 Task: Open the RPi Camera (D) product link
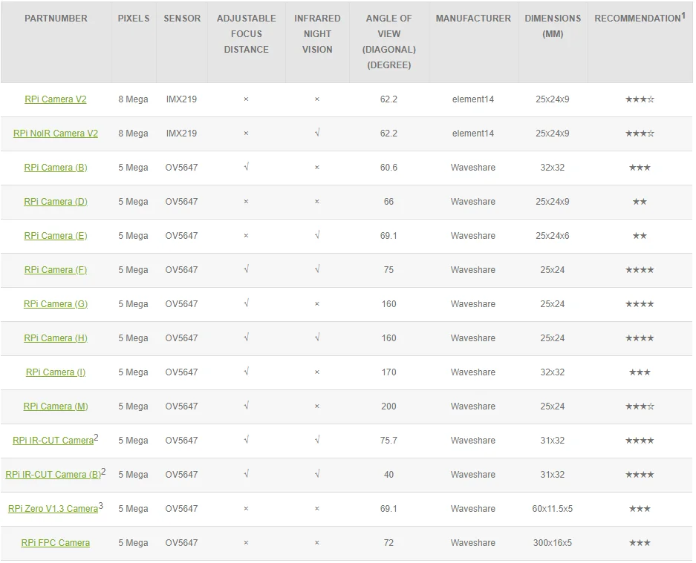click(56, 202)
